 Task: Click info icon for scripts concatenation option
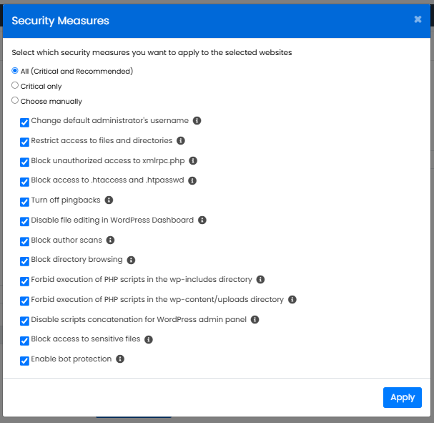coord(255,320)
